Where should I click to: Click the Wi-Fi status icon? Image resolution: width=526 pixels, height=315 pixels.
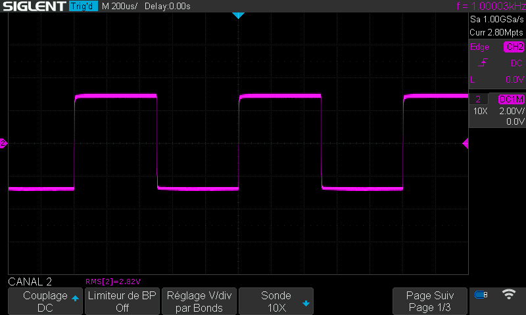tap(508, 295)
